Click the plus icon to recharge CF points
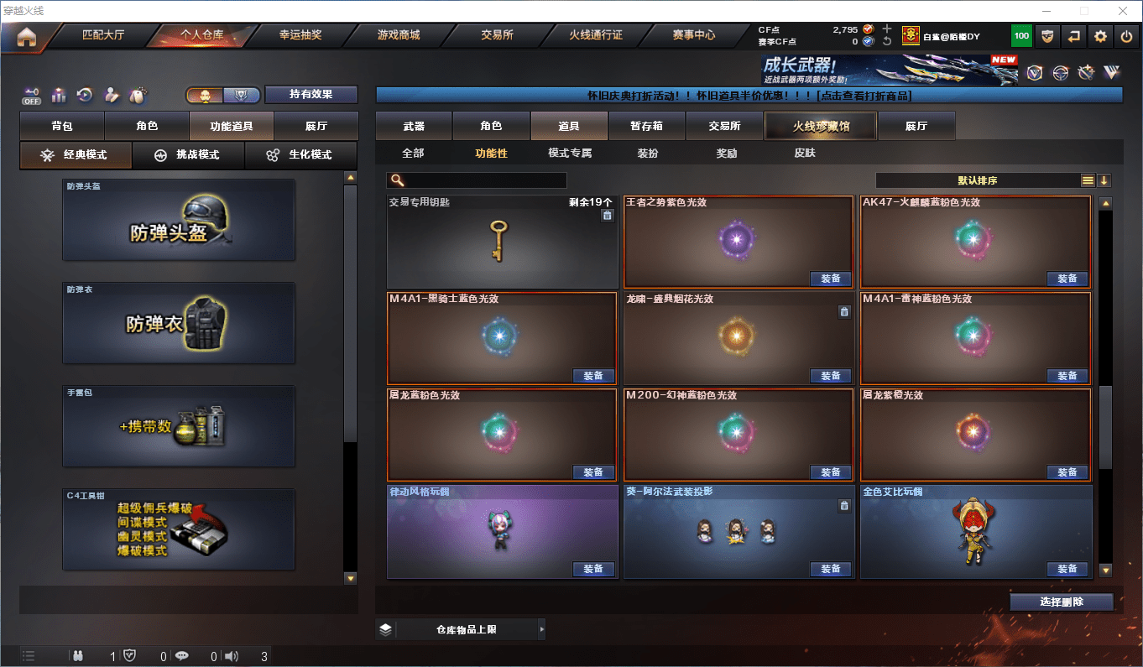Screen dimensions: 1143x667 (x=887, y=29)
